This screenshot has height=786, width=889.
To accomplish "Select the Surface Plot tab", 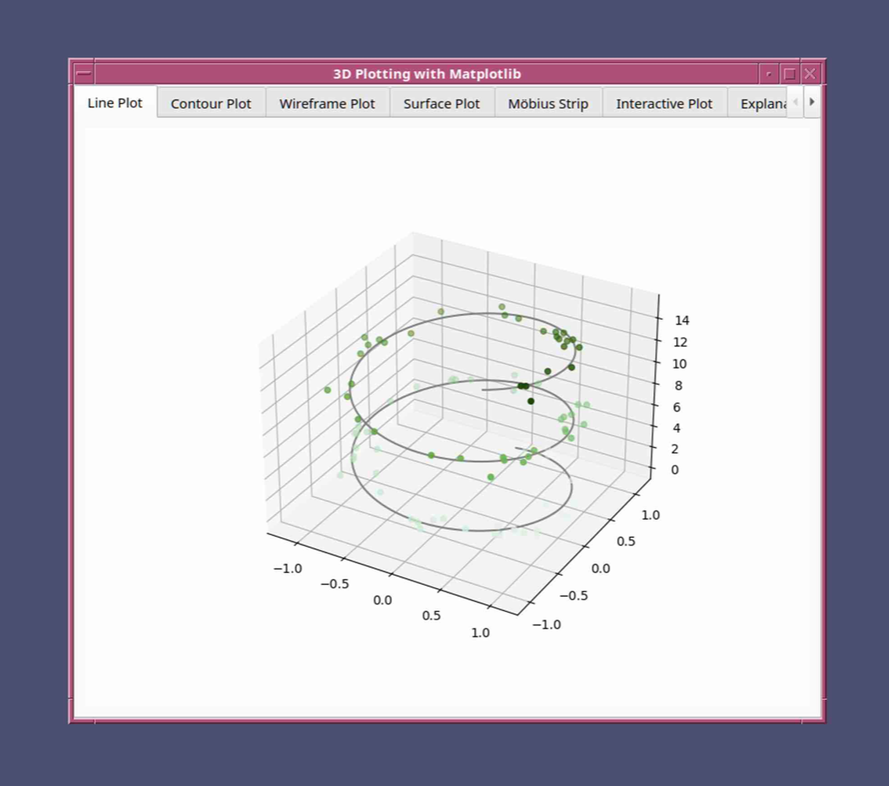I will point(441,103).
